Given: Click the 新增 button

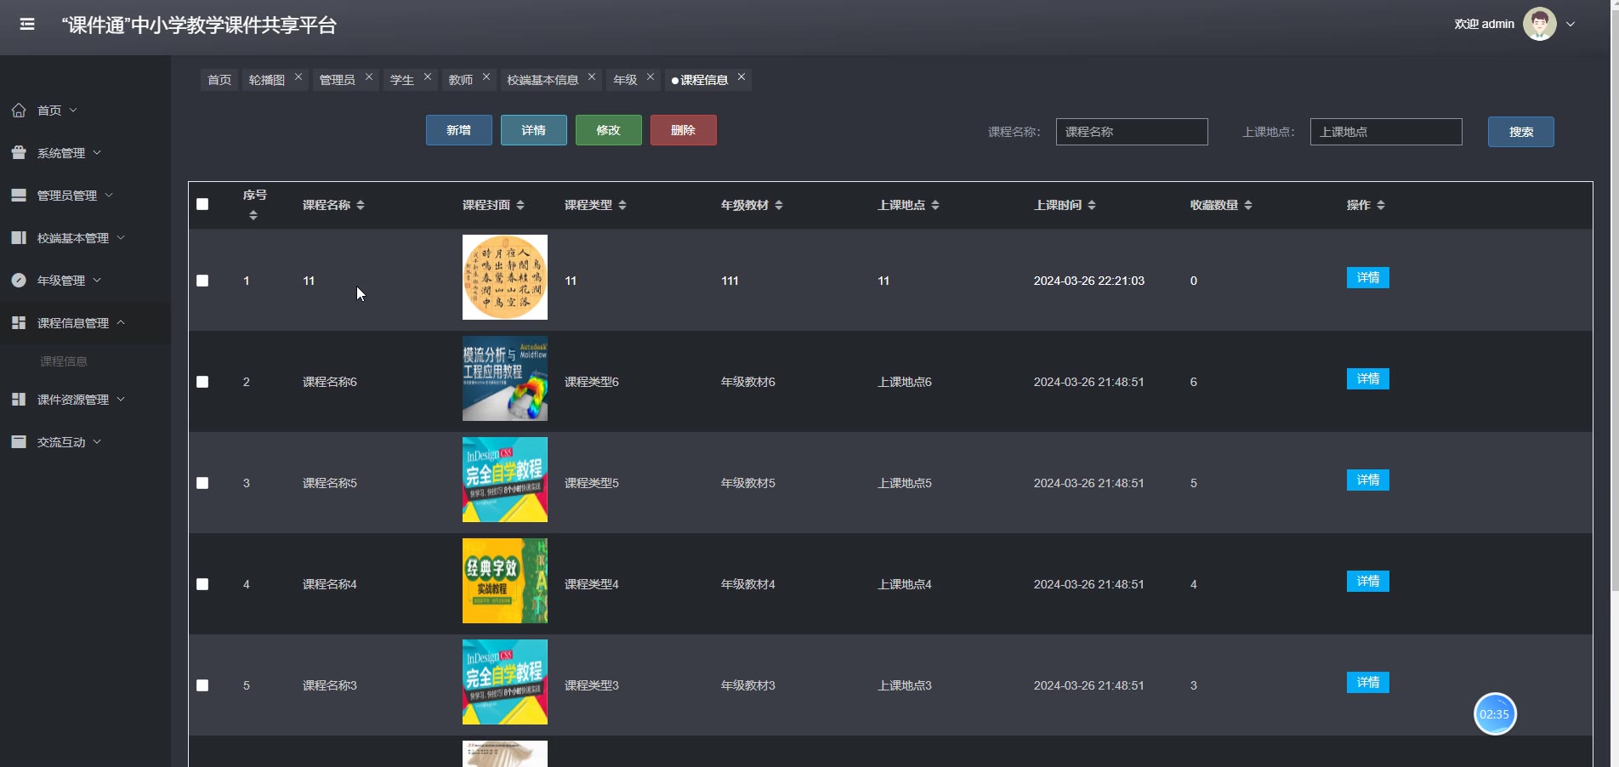Looking at the screenshot, I should (459, 130).
